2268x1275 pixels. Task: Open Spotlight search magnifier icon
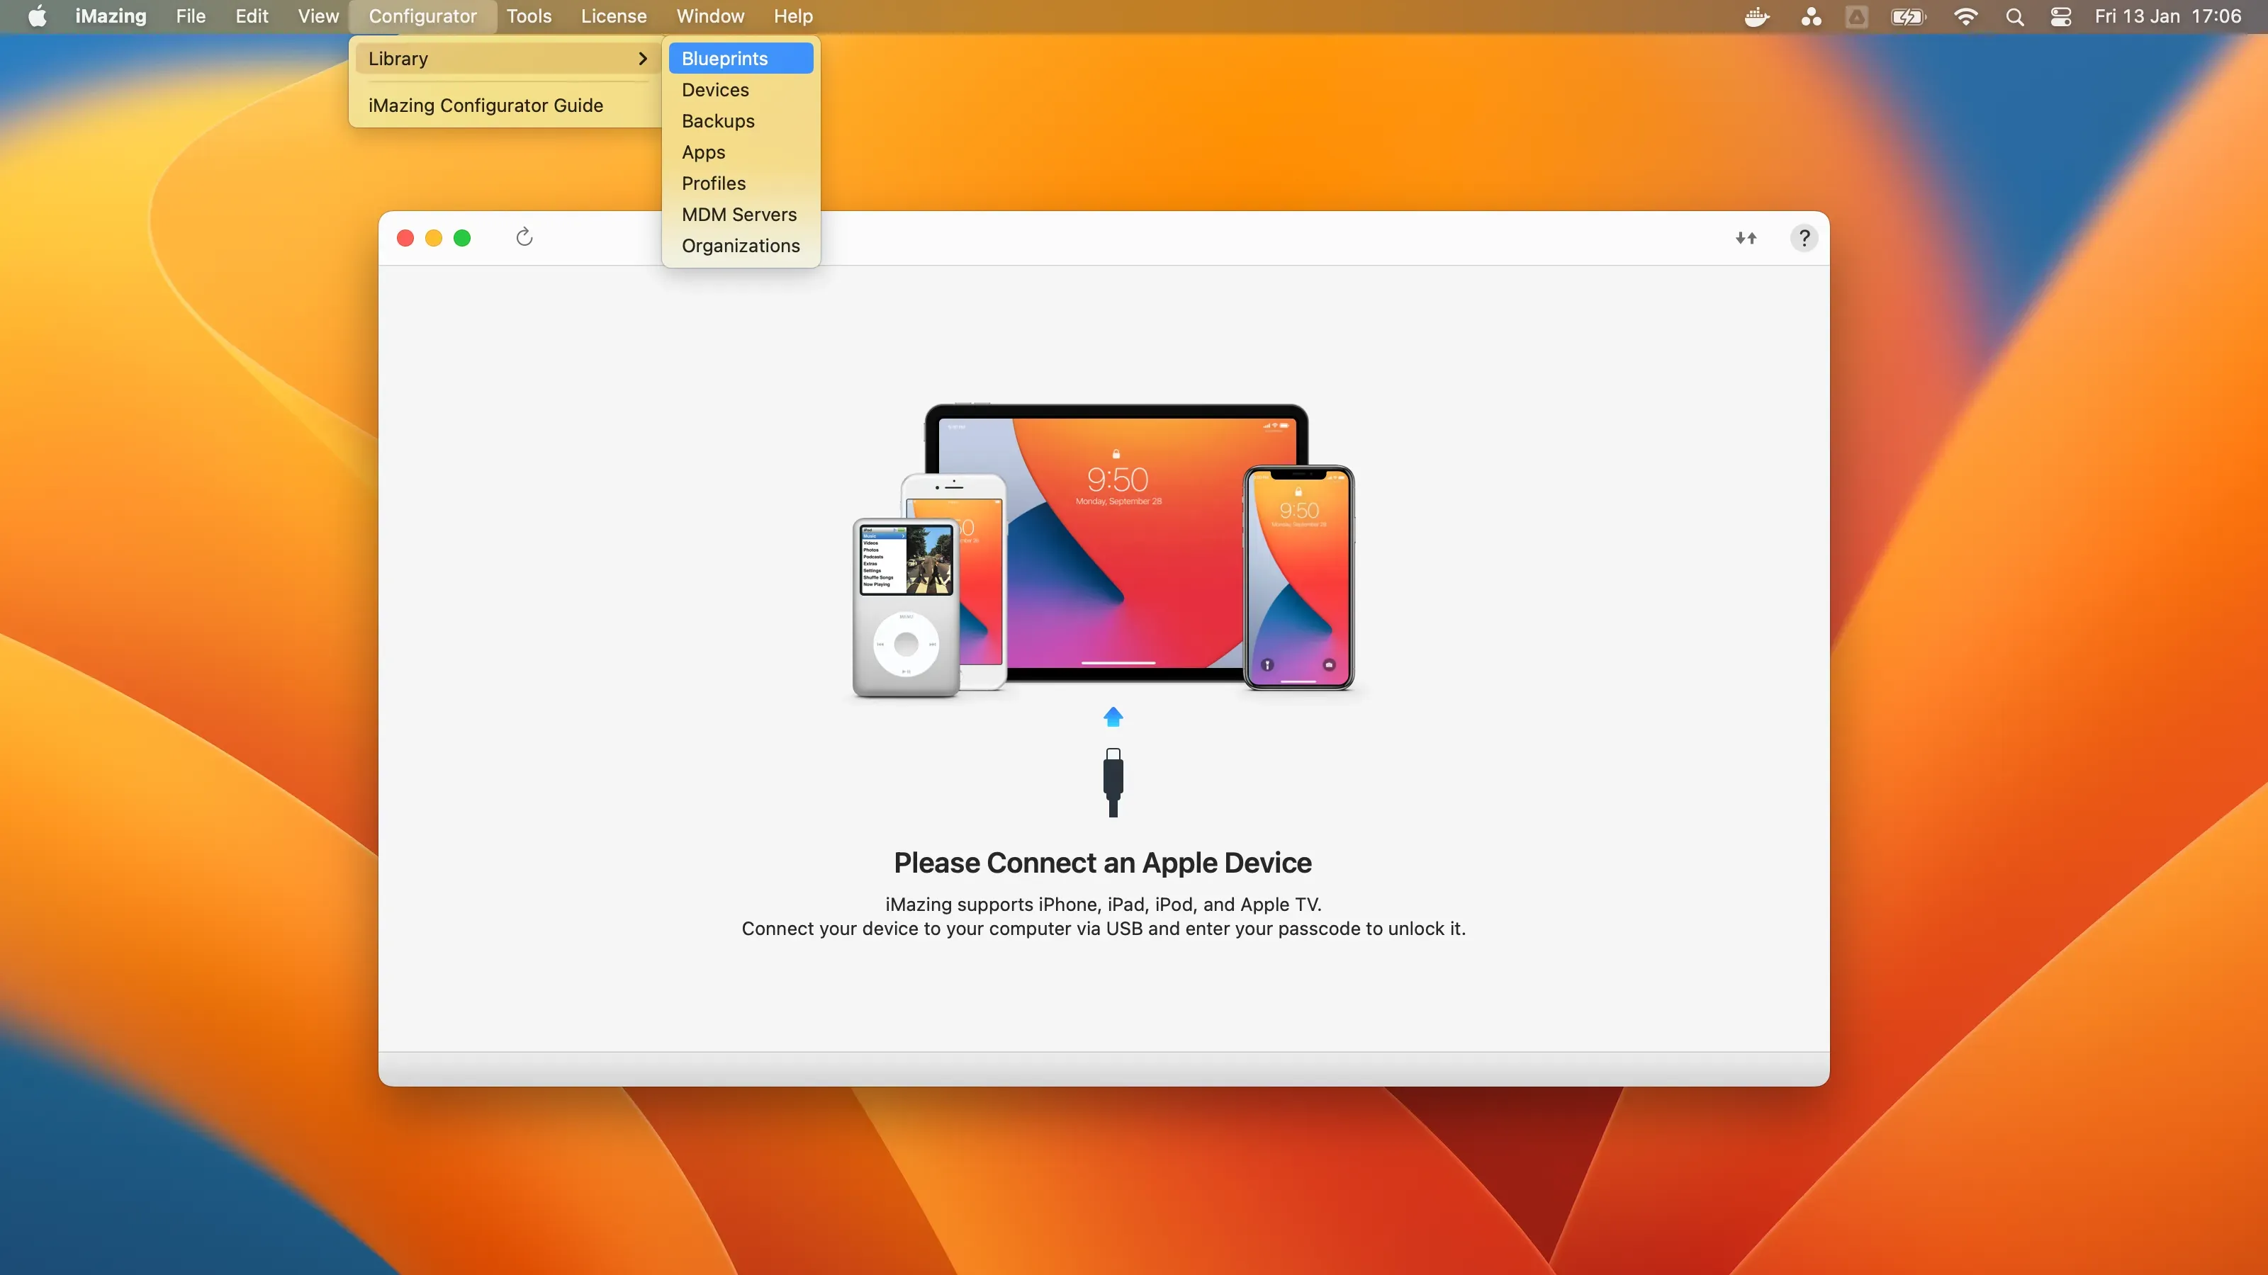coord(2014,17)
